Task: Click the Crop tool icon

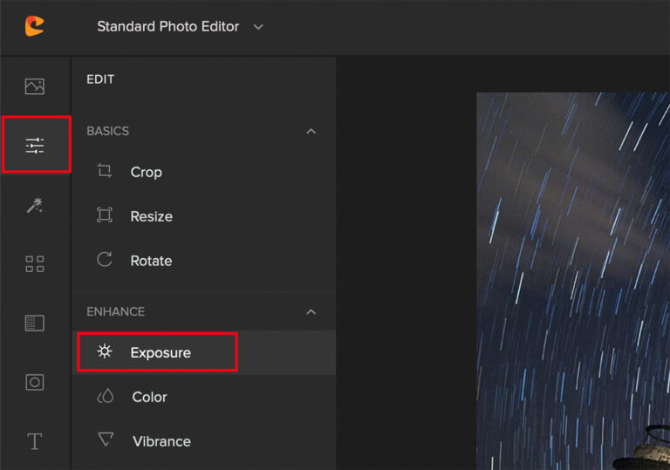Action: pos(105,171)
